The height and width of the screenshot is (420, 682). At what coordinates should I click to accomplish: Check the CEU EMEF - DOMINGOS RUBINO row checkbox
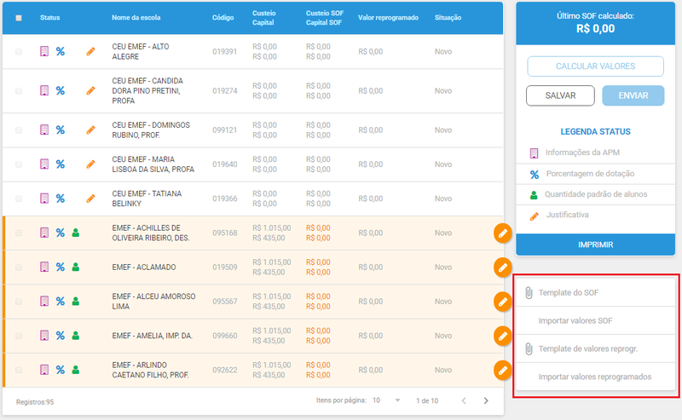pos(19,129)
